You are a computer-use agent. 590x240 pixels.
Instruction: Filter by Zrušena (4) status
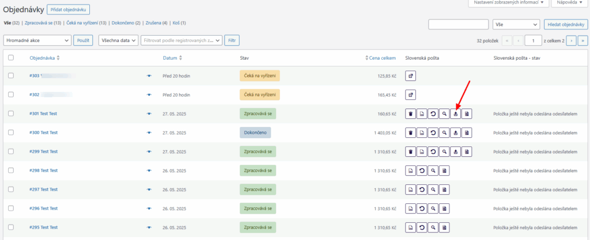(x=157, y=23)
